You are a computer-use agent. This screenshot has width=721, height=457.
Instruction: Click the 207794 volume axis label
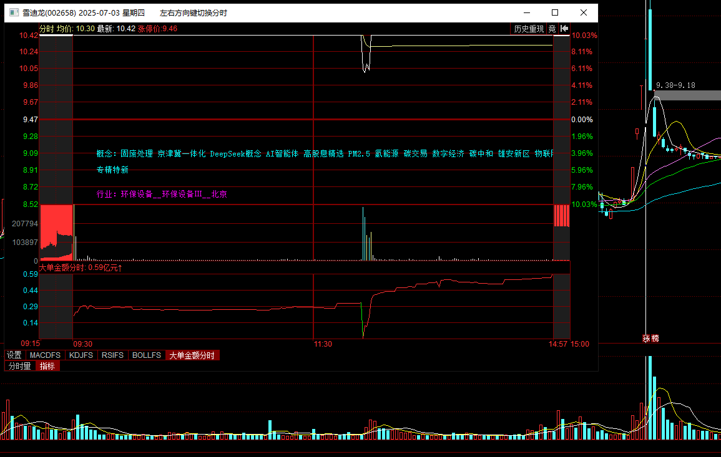click(25, 224)
